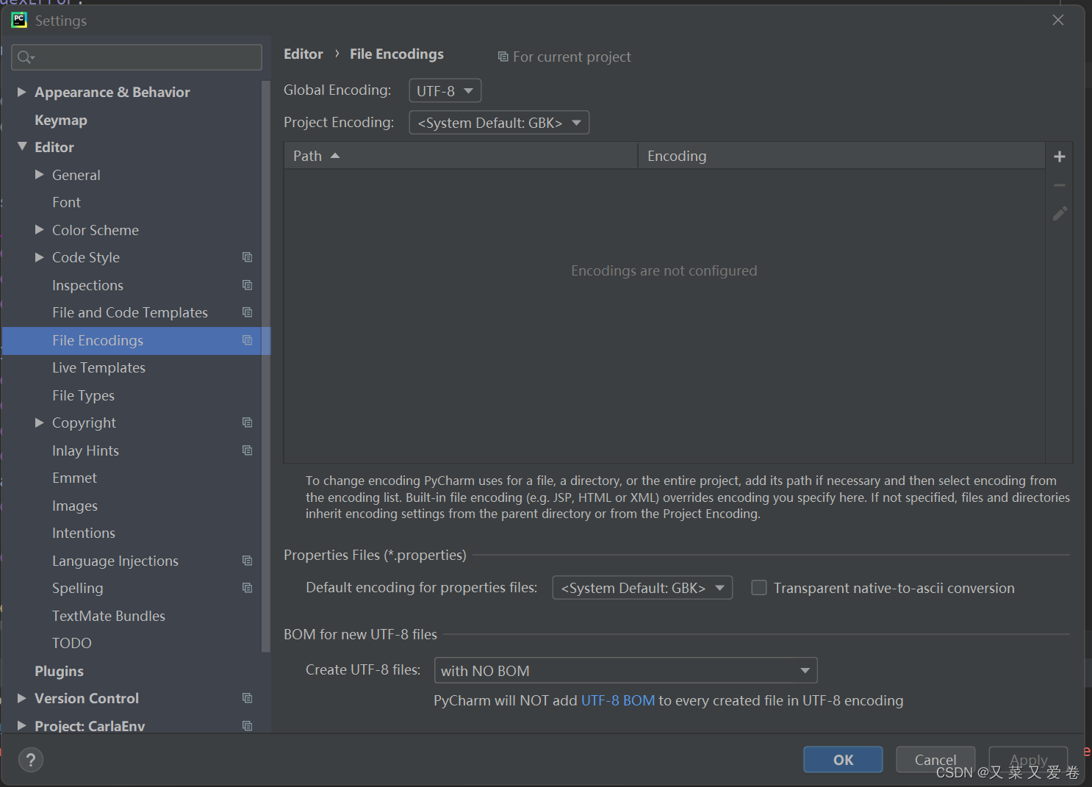Click the add path plus icon
Viewport: 1092px width, 787px height.
(1059, 156)
